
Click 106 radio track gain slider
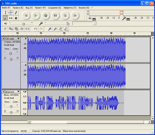coord(10,54)
